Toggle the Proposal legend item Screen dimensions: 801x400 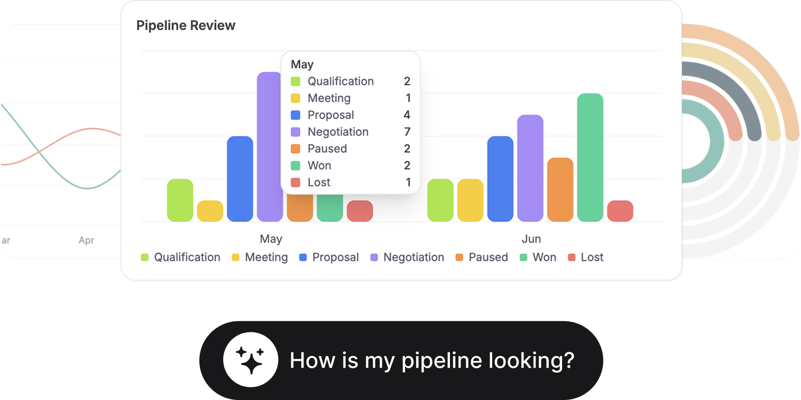pos(329,257)
